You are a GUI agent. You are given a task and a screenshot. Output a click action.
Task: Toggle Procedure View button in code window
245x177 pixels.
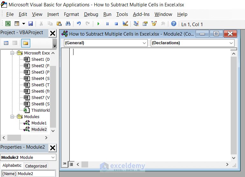click(65, 164)
